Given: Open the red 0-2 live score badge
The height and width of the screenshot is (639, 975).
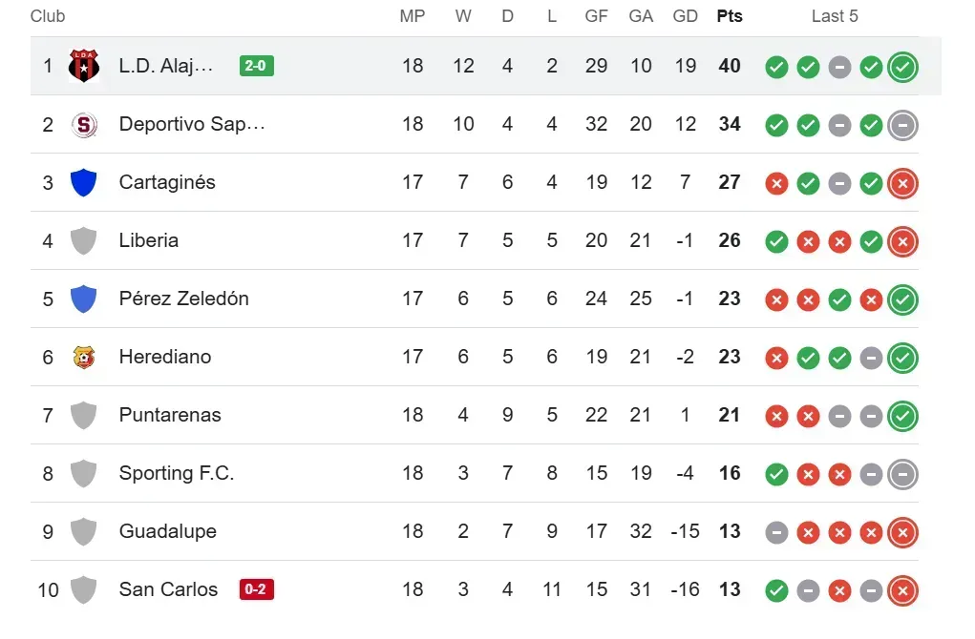Looking at the screenshot, I should [x=257, y=589].
